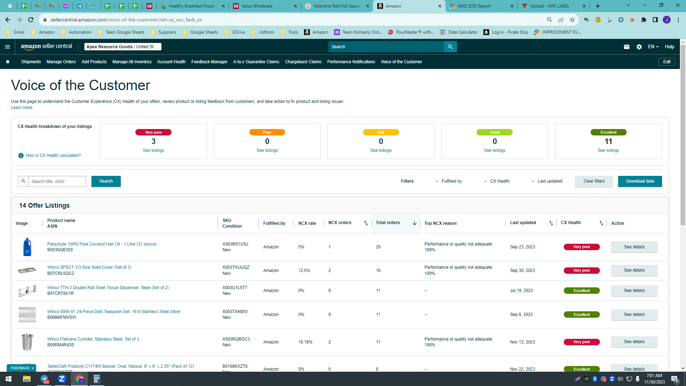This screenshot has height=386, width=686.
Task: Open the Windows Start menu
Action: [x=9, y=379]
